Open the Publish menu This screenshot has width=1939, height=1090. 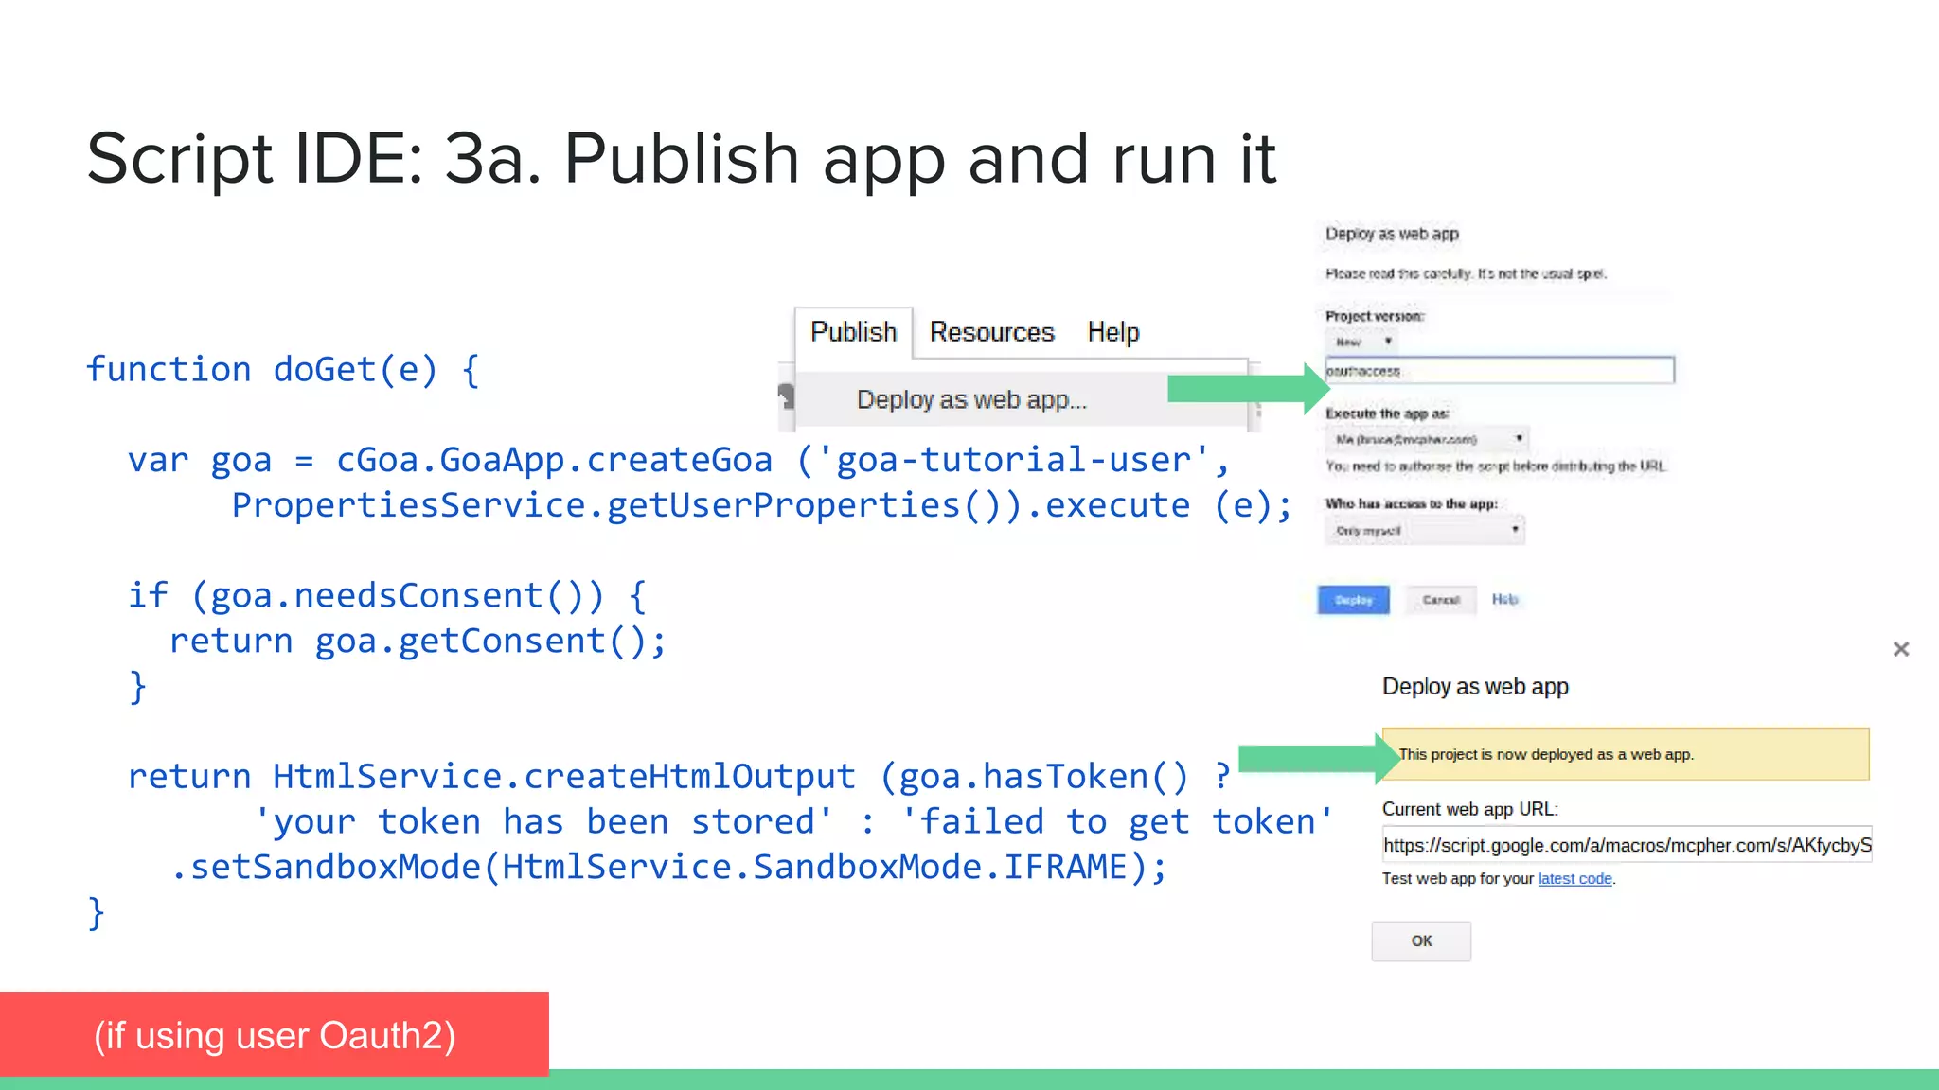(853, 332)
